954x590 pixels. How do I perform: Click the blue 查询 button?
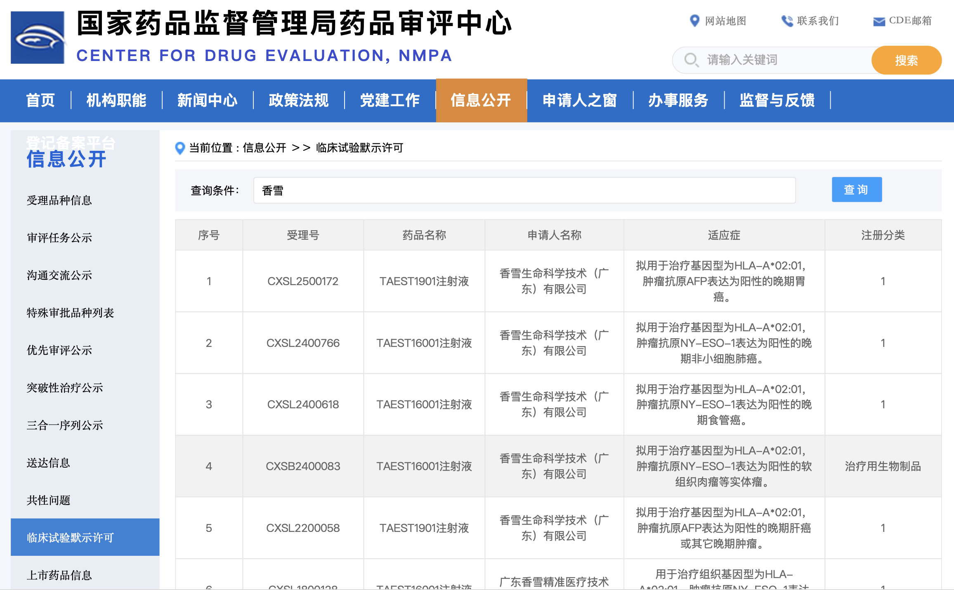(x=857, y=190)
